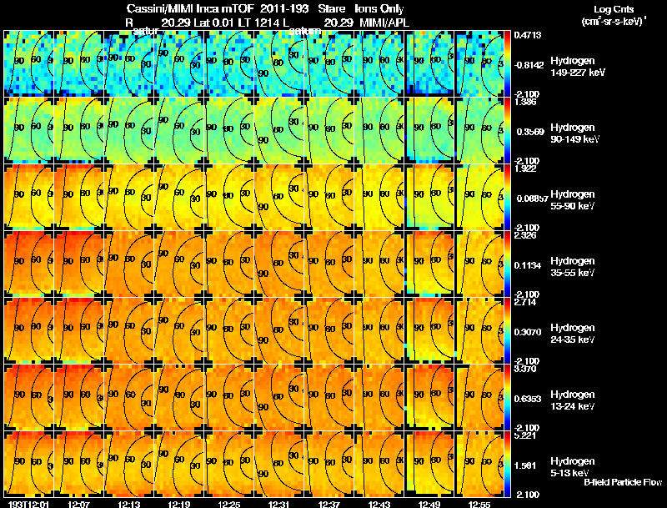Image resolution: width=667 pixels, height=508 pixels.
Task: Select the Hydrogen 24-35 keV label
Action: pos(573,334)
